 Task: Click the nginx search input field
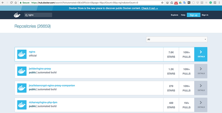point(38,15)
